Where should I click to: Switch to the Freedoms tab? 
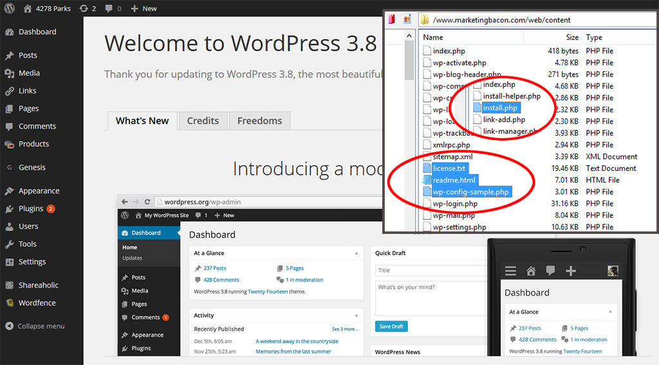[260, 121]
